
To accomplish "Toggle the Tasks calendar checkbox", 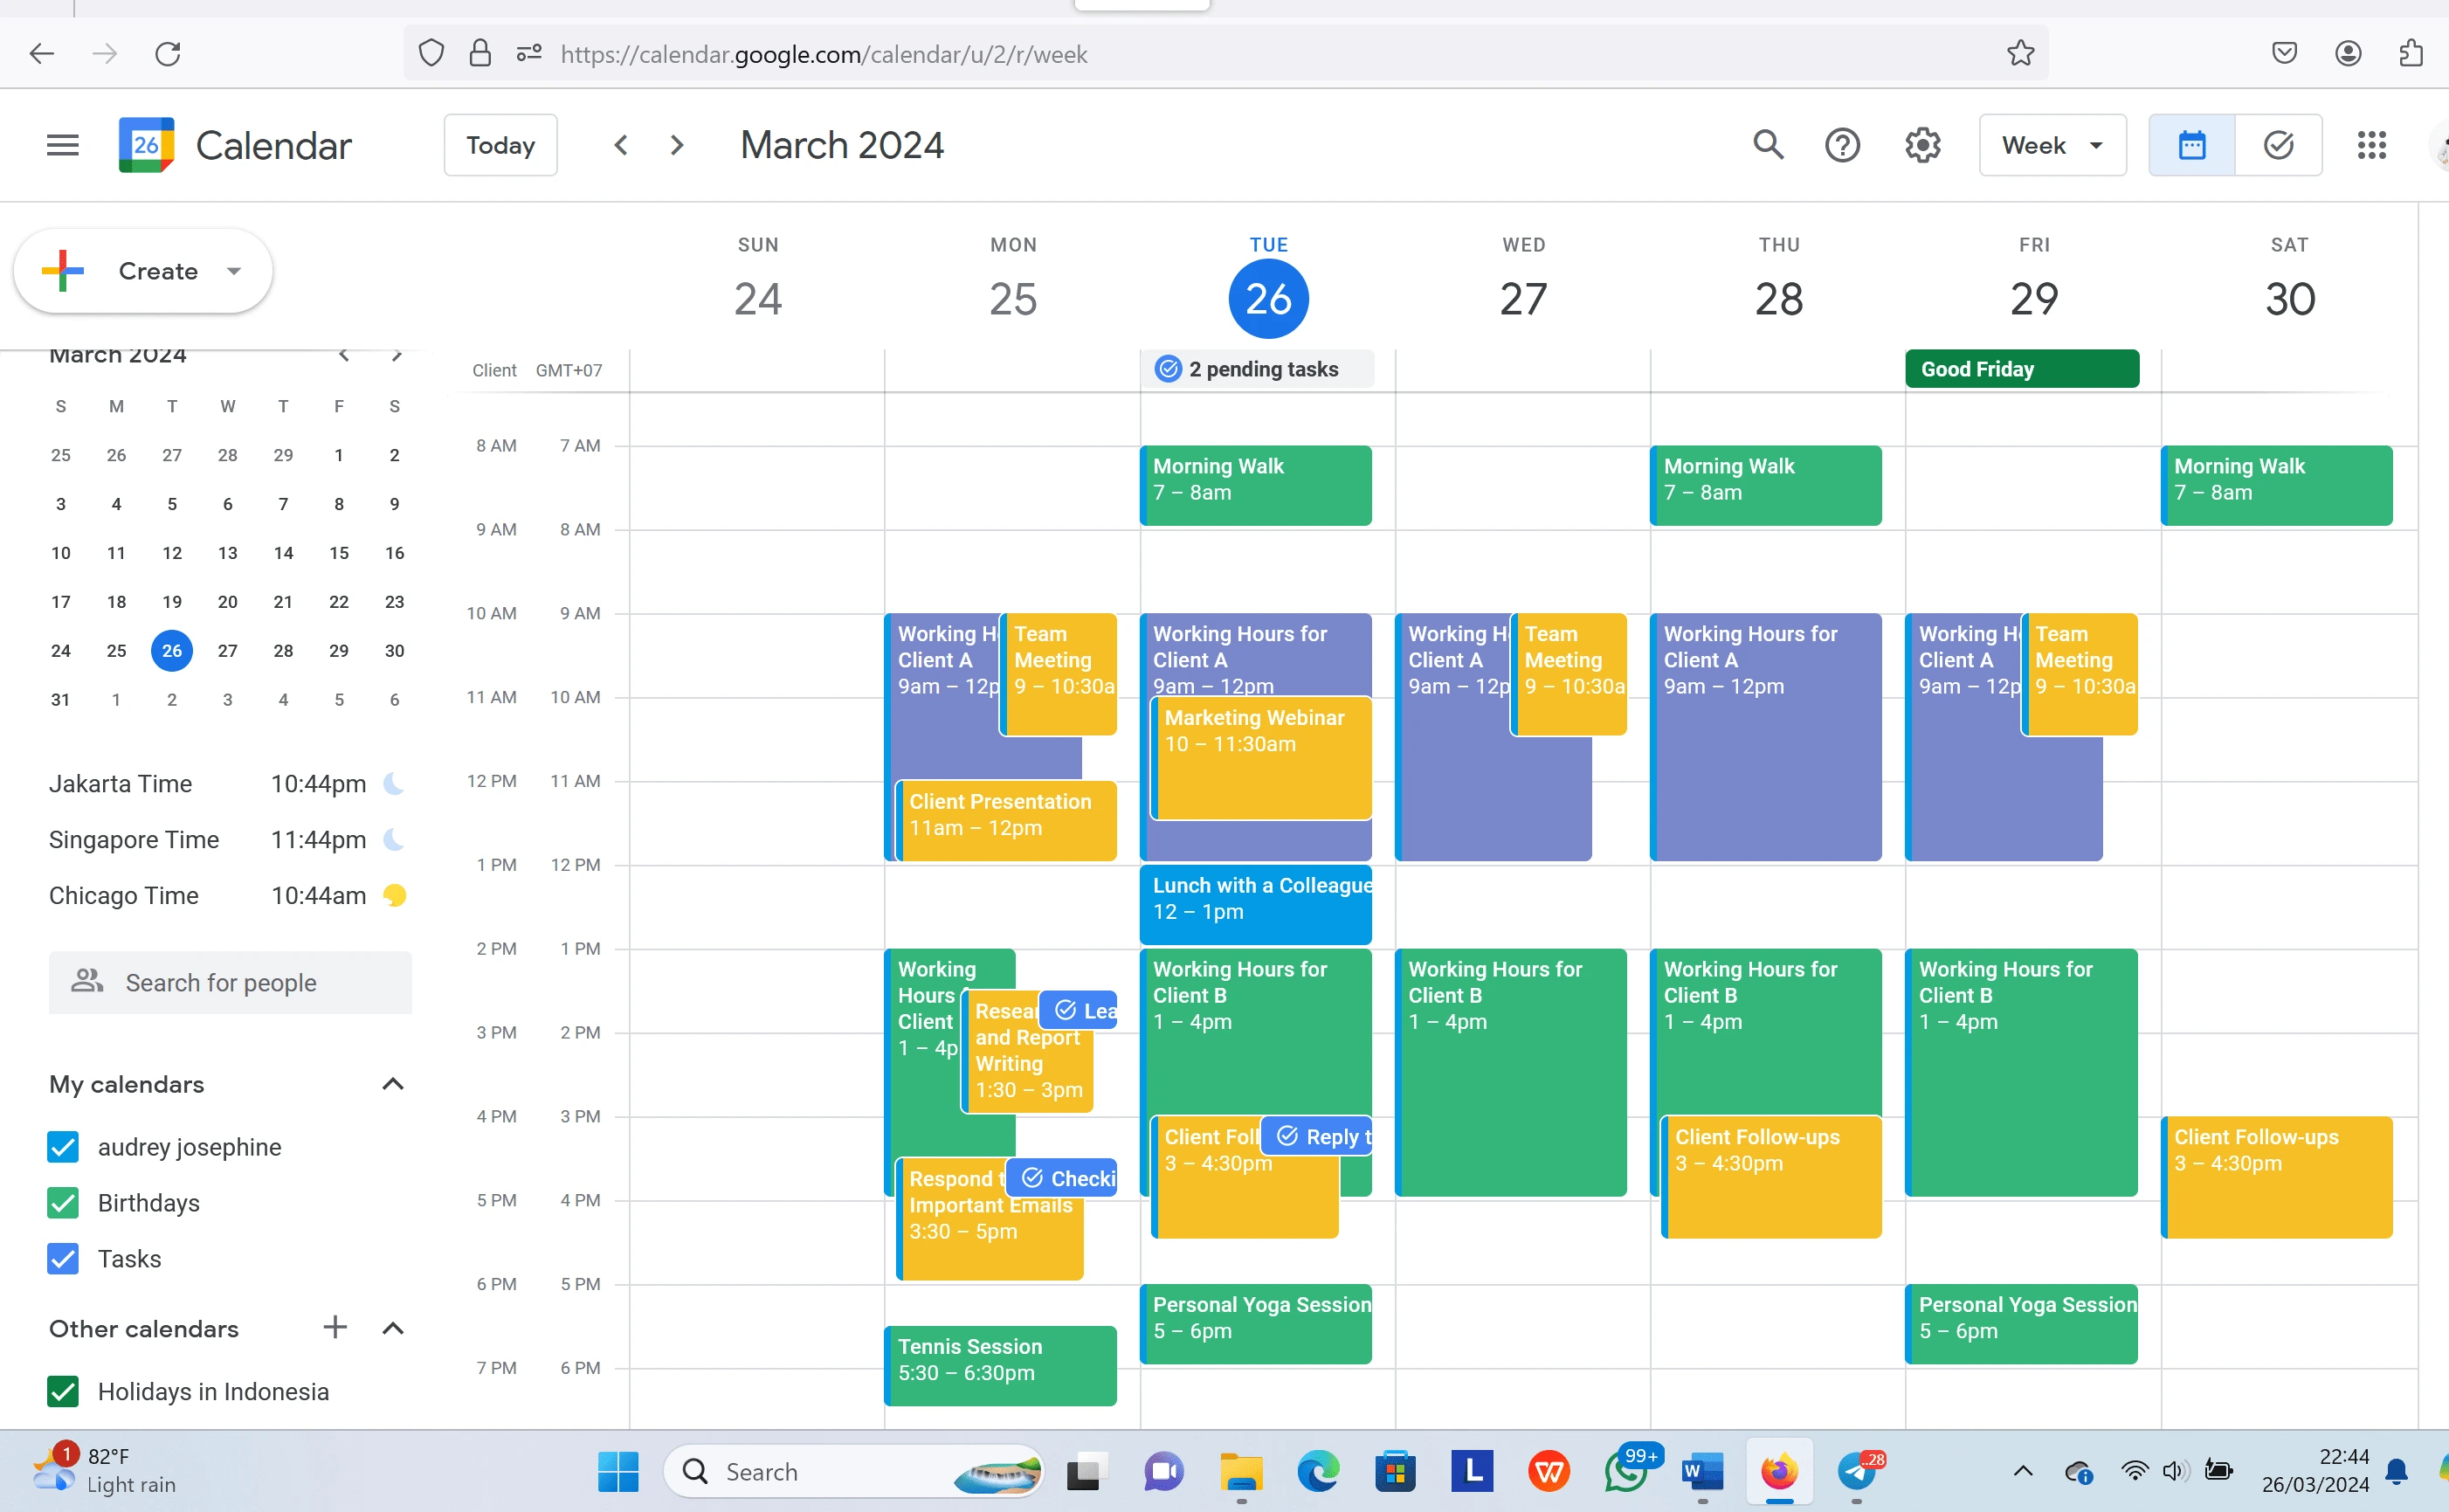I will (x=63, y=1258).
